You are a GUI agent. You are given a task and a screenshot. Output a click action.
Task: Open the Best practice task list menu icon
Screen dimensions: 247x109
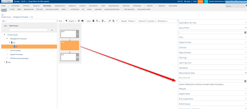click(245, 81)
